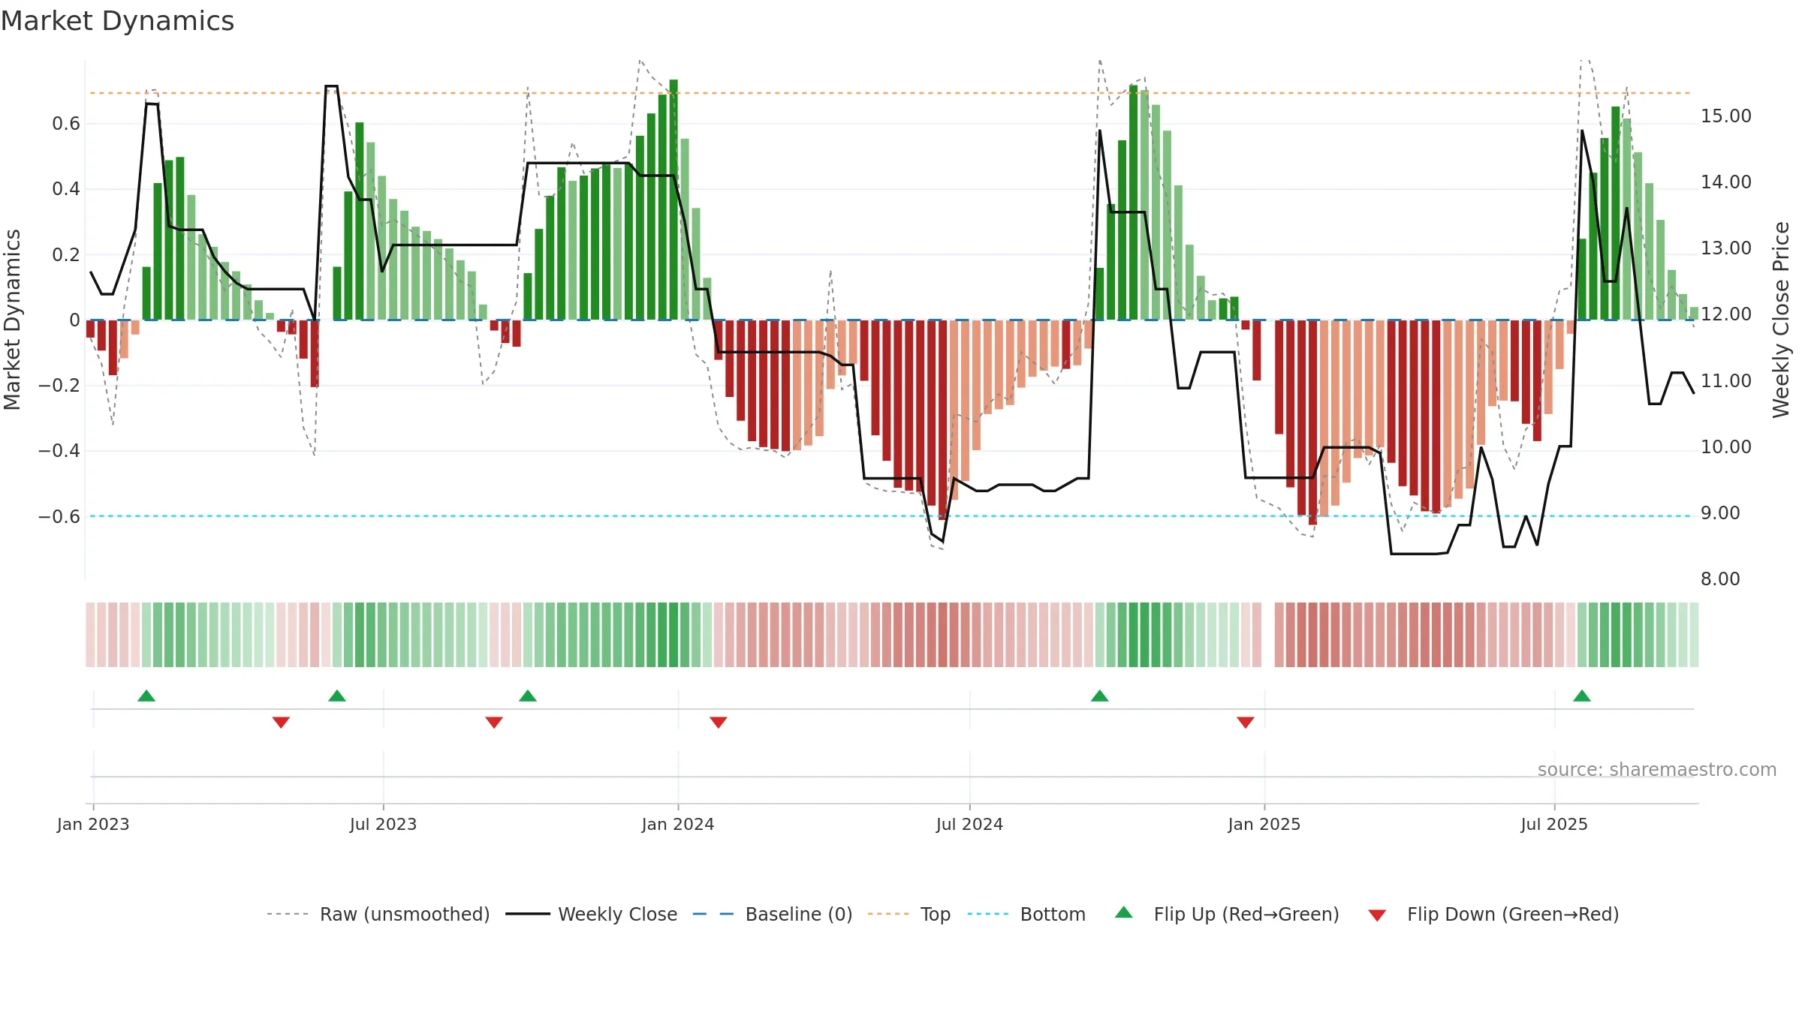This screenshot has width=1802, height=1013.
Task: Select the red flip-down marker before Jan 2025
Action: click(1246, 723)
